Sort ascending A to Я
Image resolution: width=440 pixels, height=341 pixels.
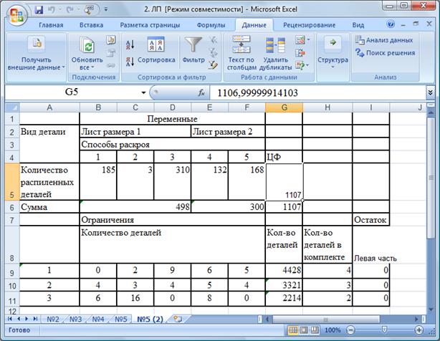(130, 44)
